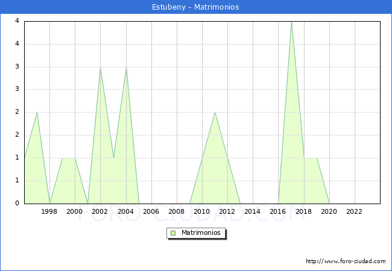Click the 2002 peak data point
The height and width of the screenshot is (271, 392).
coord(100,67)
